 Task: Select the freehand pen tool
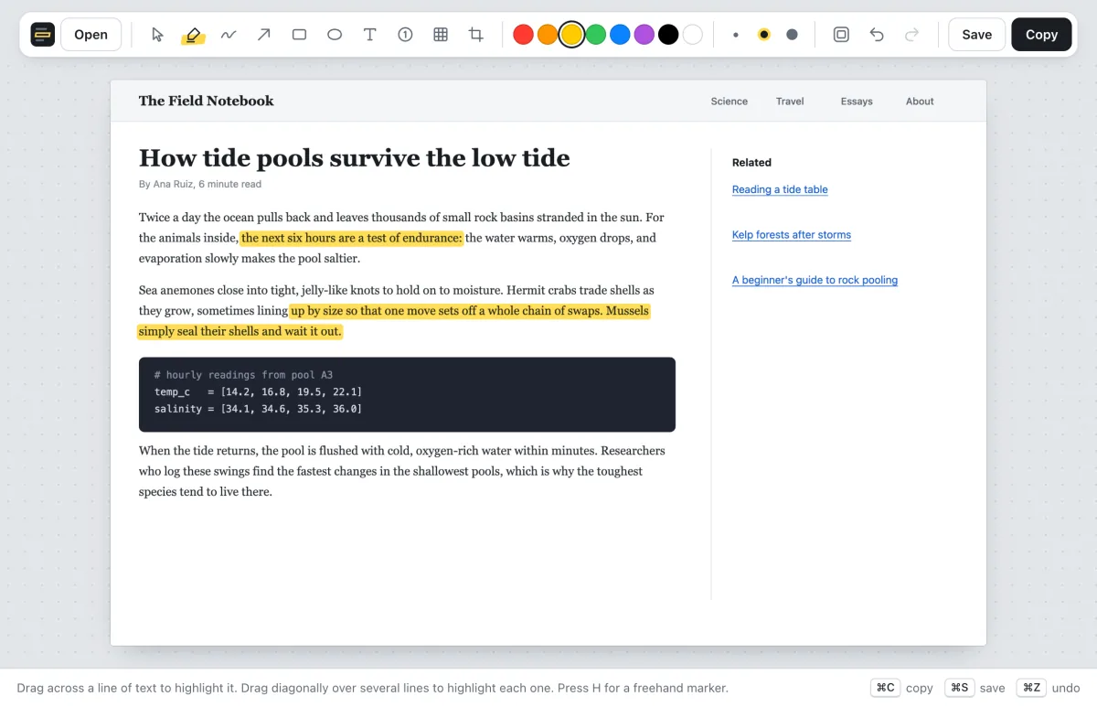point(228,35)
